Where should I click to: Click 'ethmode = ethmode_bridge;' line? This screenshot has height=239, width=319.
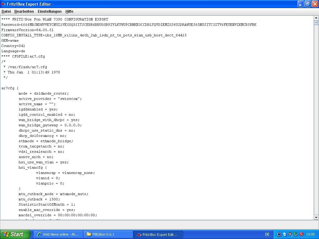click(46, 141)
